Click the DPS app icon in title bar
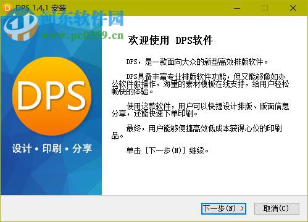 tap(7, 8)
